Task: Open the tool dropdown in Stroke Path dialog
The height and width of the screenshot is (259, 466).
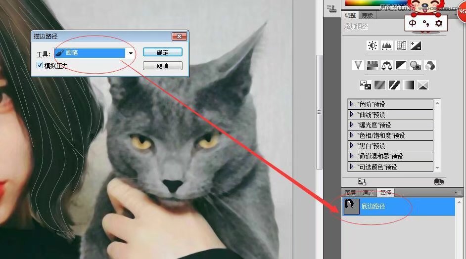Action: (x=131, y=53)
